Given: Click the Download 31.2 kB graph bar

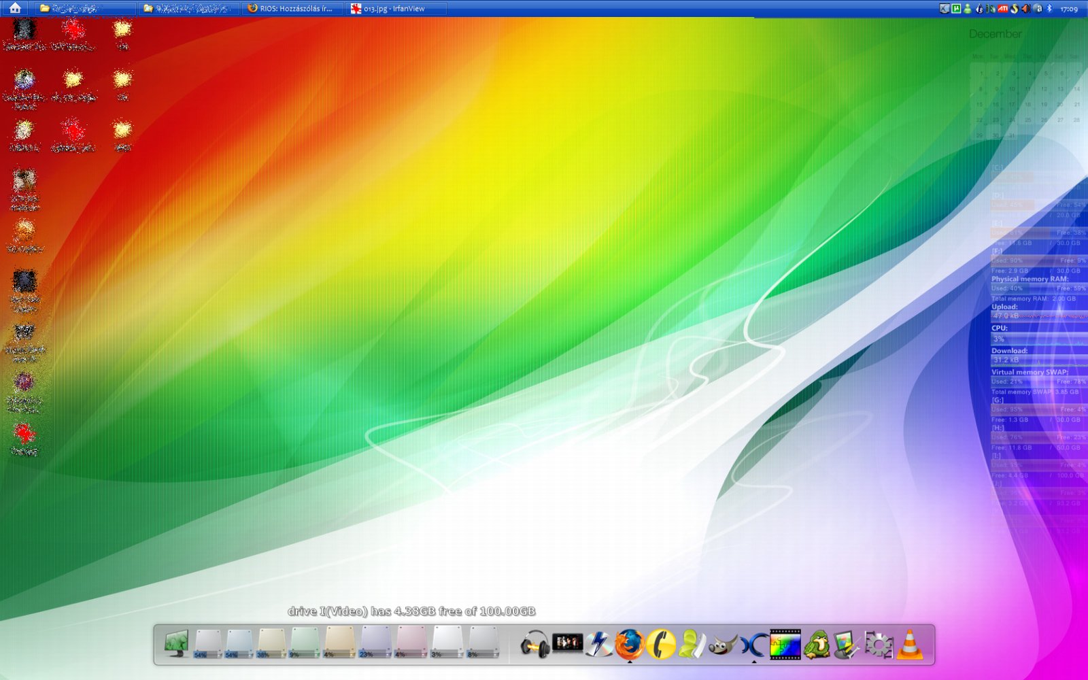Looking at the screenshot, I should click(1039, 360).
